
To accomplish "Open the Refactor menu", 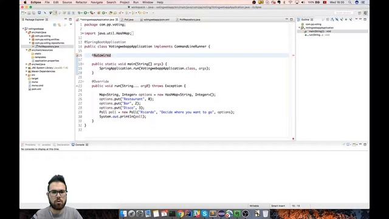I will pyautogui.click(x=81, y=2).
